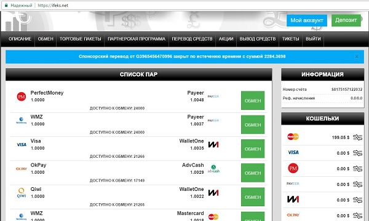Click ОБМЕН for Qiwi to WalletOne

click(253, 197)
